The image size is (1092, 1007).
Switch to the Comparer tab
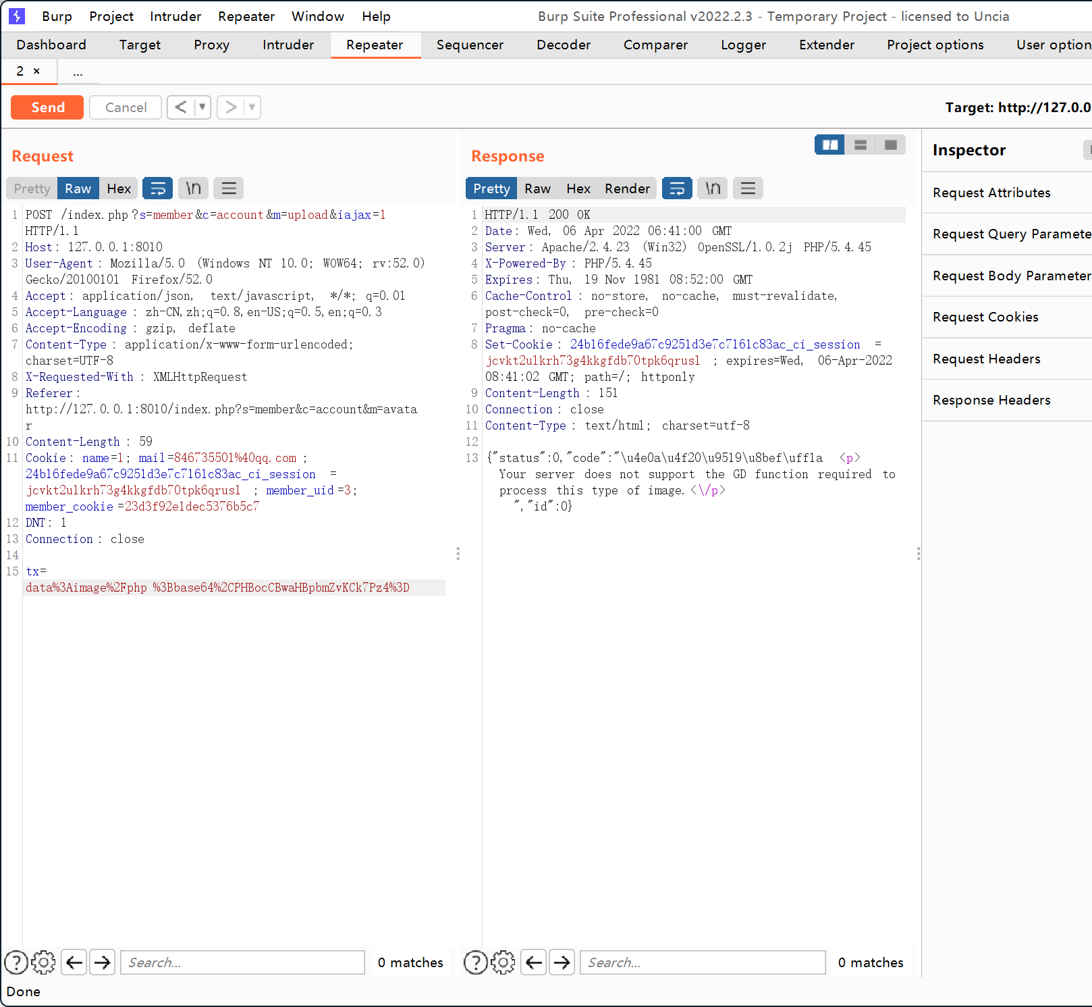[x=655, y=45]
